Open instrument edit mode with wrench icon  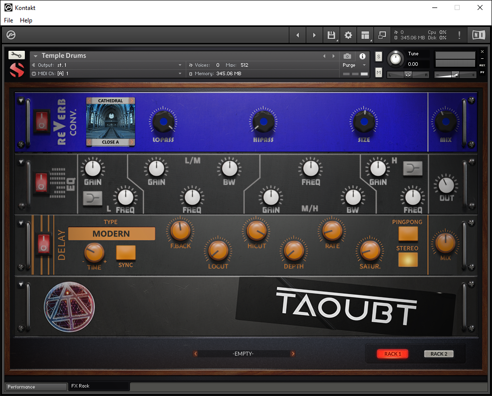(x=16, y=55)
